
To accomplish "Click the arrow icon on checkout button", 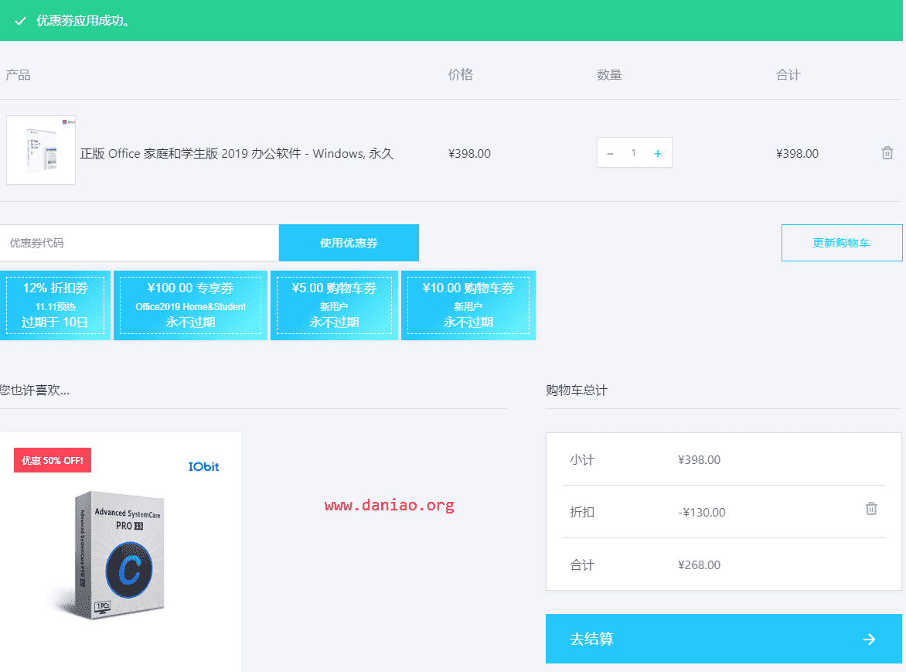I will click(869, 639).
